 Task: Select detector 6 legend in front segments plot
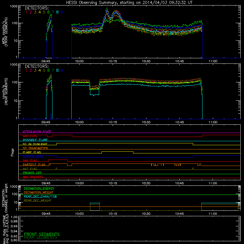click(48, 12)
